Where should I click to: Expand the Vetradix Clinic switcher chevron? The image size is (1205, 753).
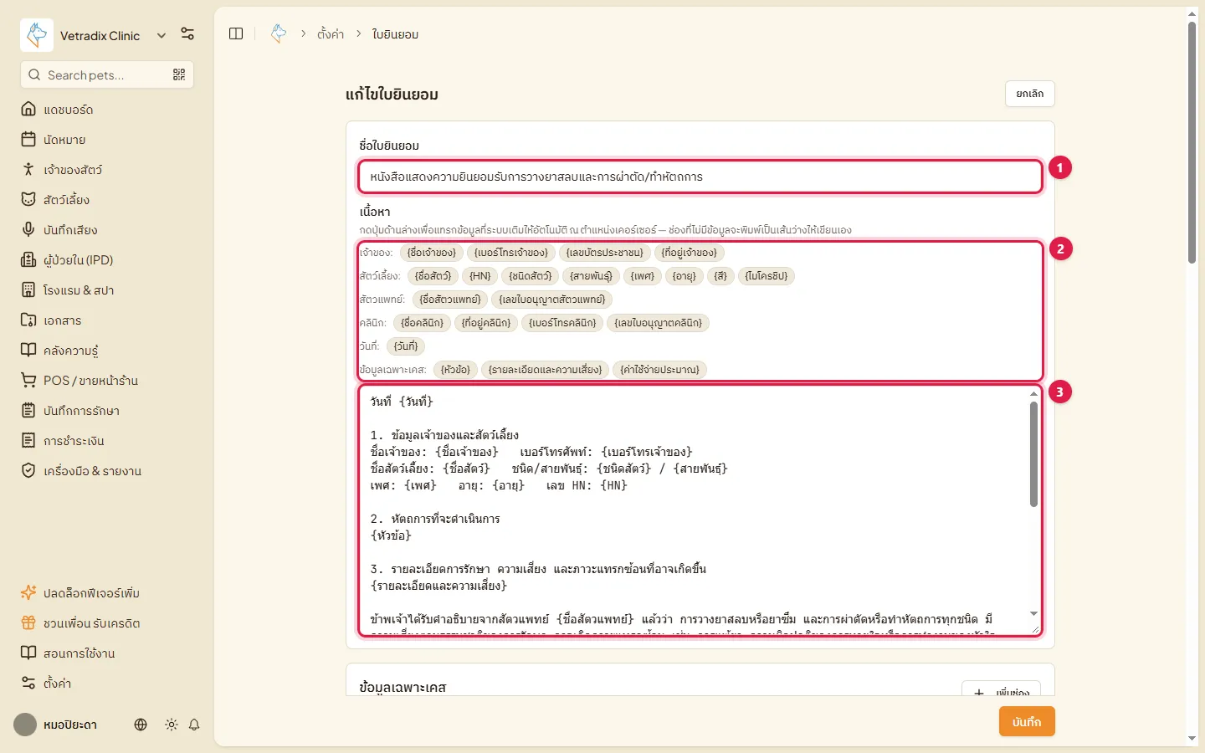pyautogui.click(x=162, y=35)
